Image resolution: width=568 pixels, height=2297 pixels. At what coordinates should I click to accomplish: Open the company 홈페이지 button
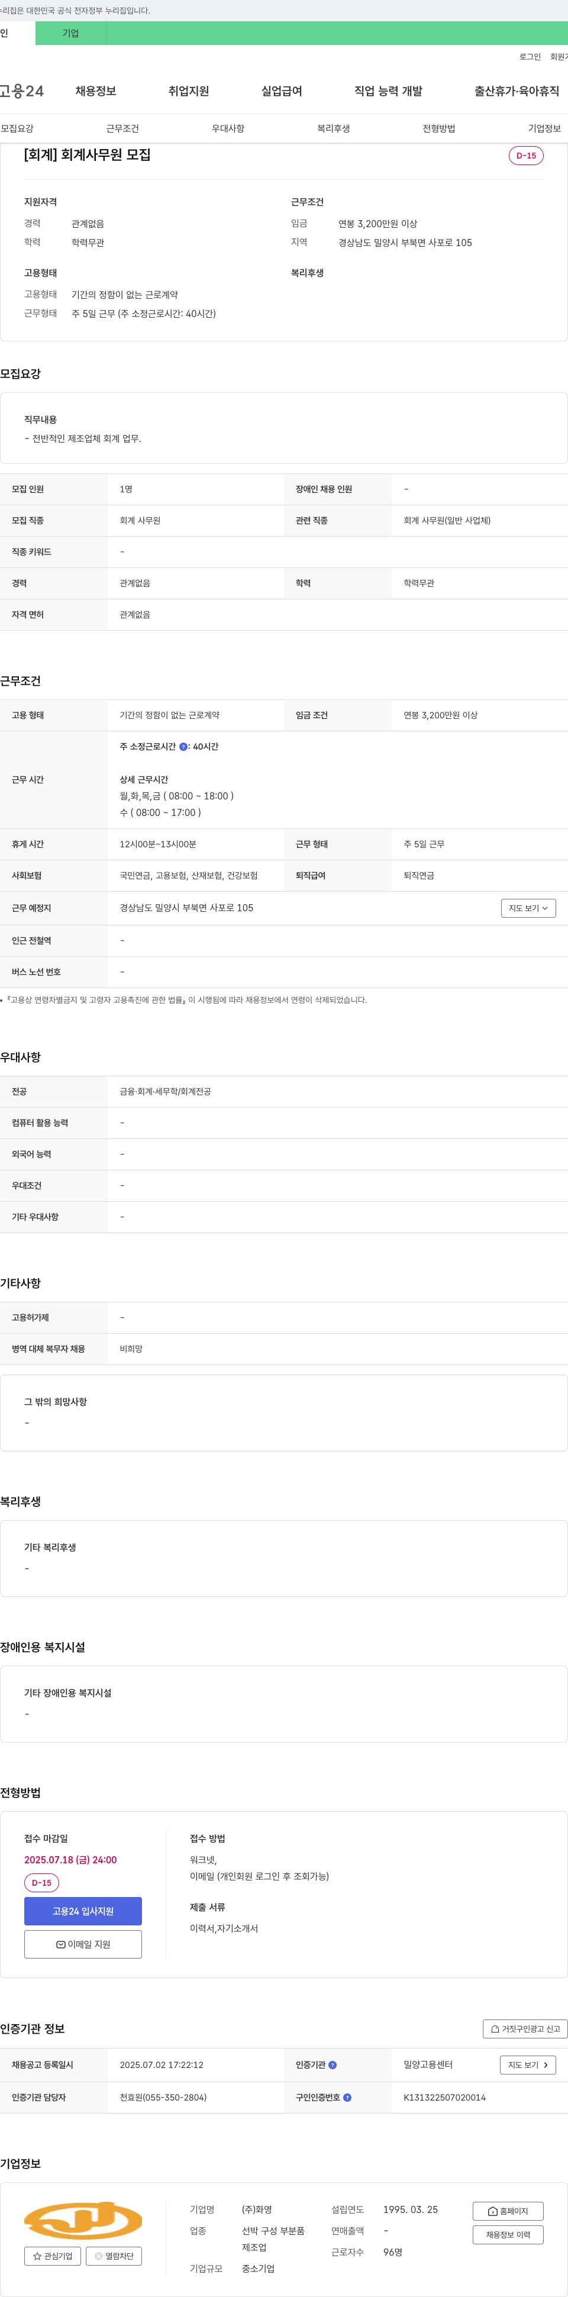tap(508, 2211)
